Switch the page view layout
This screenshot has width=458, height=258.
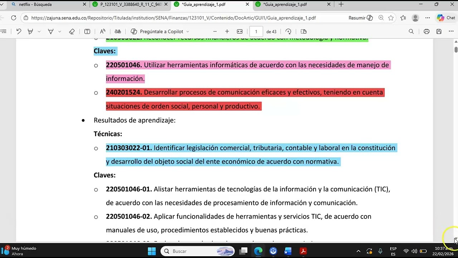[303, 32]
